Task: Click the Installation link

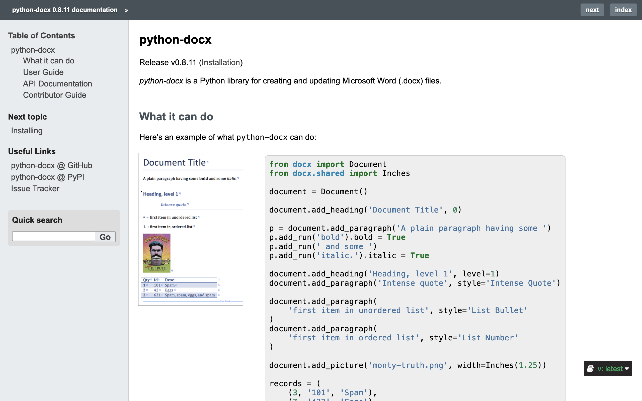Action: (220, 62)
